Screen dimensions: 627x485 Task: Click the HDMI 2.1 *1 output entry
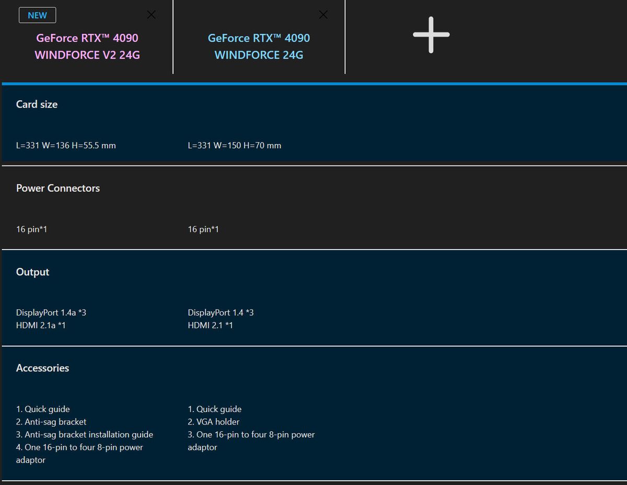[x=210, y=325]
